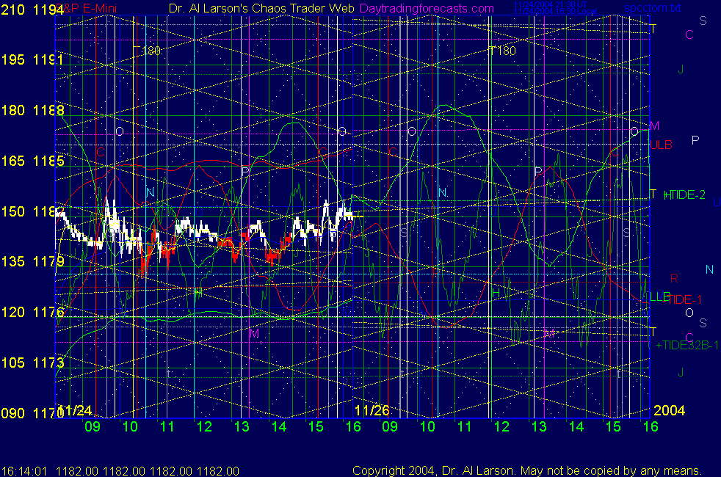Click the red 'S&P E-Mini' chart label
The width and height of the screenshot is (721, 477).
click(x=87, y=8)
